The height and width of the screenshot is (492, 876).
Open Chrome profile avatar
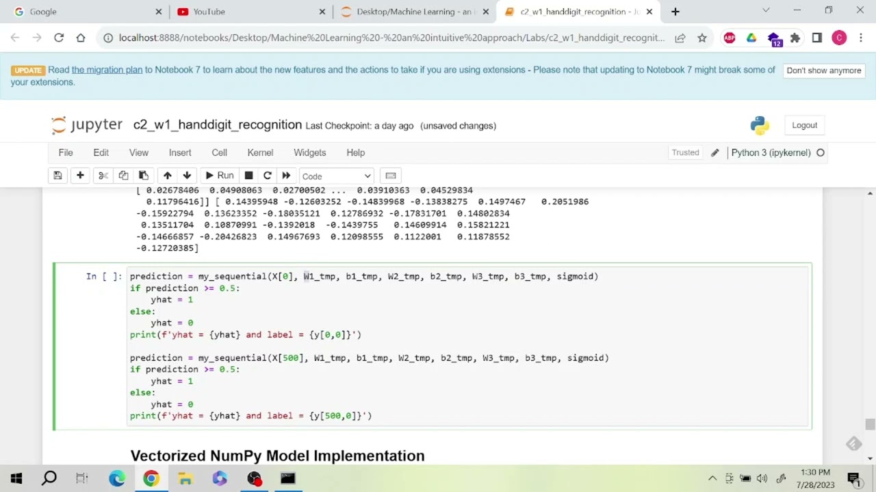839,38
